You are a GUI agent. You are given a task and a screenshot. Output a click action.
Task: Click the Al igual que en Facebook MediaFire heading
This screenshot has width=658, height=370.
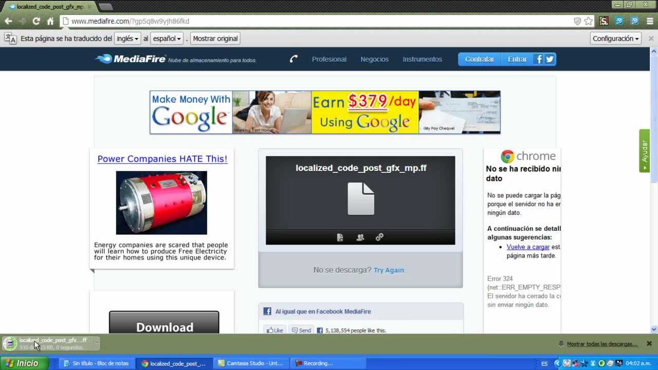[x=323, y=311]
